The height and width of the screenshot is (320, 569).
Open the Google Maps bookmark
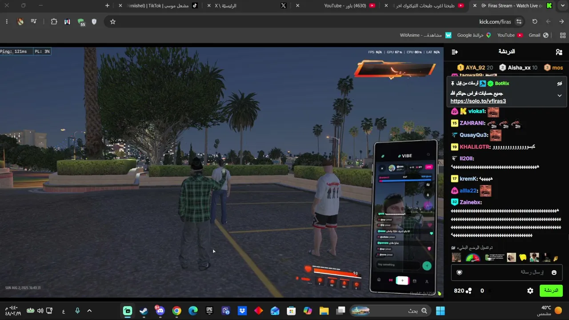click(x=474, y=35)
